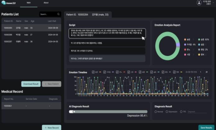Screen dimensions: 216x130
Task: Sort patients by Last Visit column header
Action: click(x=52, y=21)
